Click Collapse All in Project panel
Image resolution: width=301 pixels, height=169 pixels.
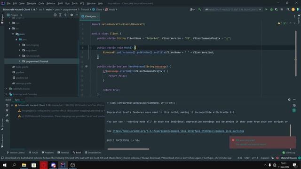(65, 15)
